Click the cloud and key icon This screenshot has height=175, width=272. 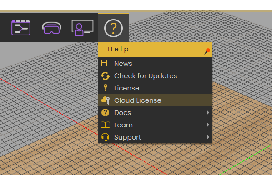(105, 100)
